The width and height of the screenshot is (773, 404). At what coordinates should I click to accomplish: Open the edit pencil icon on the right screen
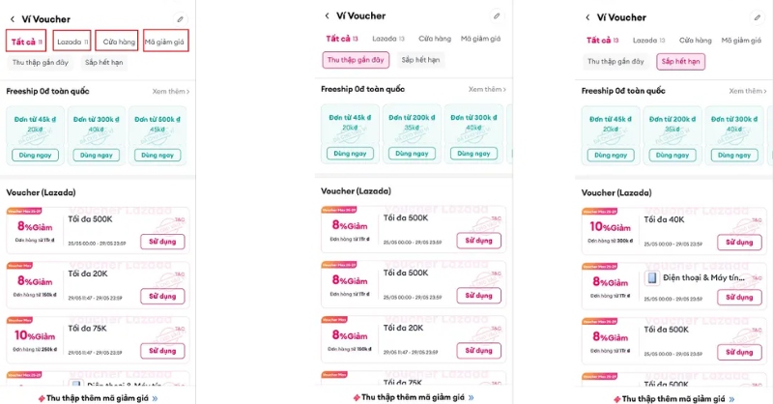coord(756,18)
